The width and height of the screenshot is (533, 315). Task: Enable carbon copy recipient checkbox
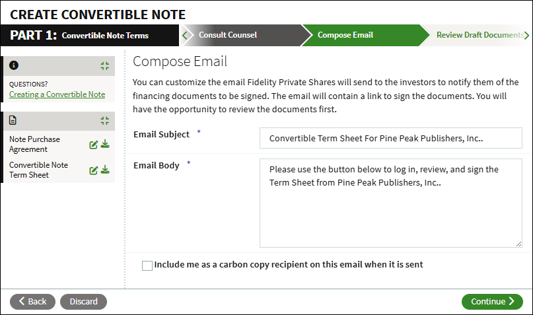(147, 265)
